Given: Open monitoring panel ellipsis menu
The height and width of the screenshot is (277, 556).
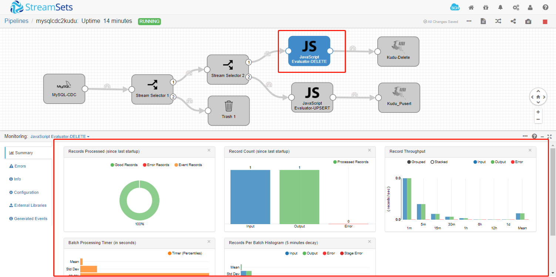Looking at the screenshot, I should coord(525,136).
